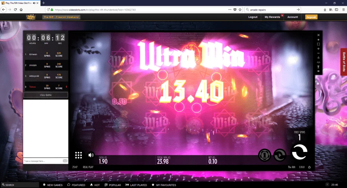The image size is (347, 188).
Task: Mute tab audio icon on tab
Action: (x=34, y=3)
